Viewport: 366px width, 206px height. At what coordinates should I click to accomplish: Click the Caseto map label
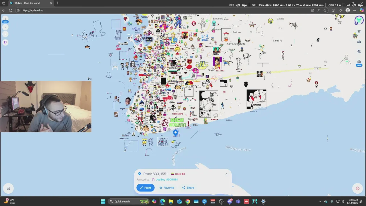point(281,19)
